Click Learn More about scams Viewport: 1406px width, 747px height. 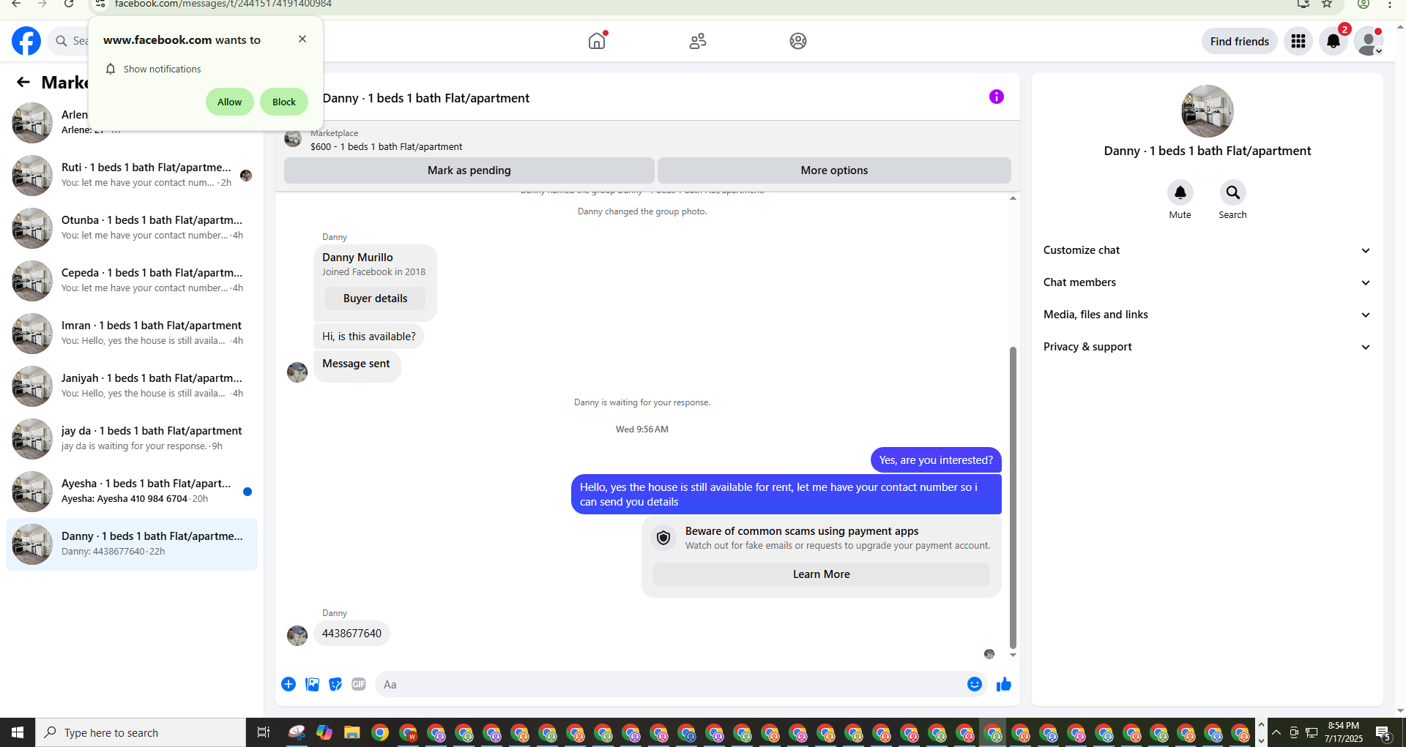(x=821, y=574)
